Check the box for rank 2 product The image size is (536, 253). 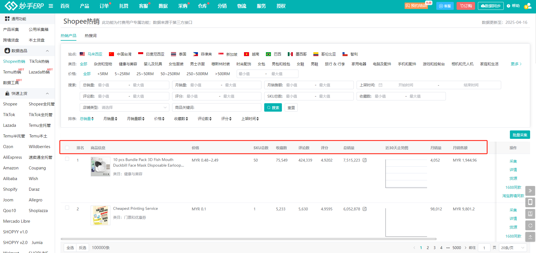click(x=67, y=208)
